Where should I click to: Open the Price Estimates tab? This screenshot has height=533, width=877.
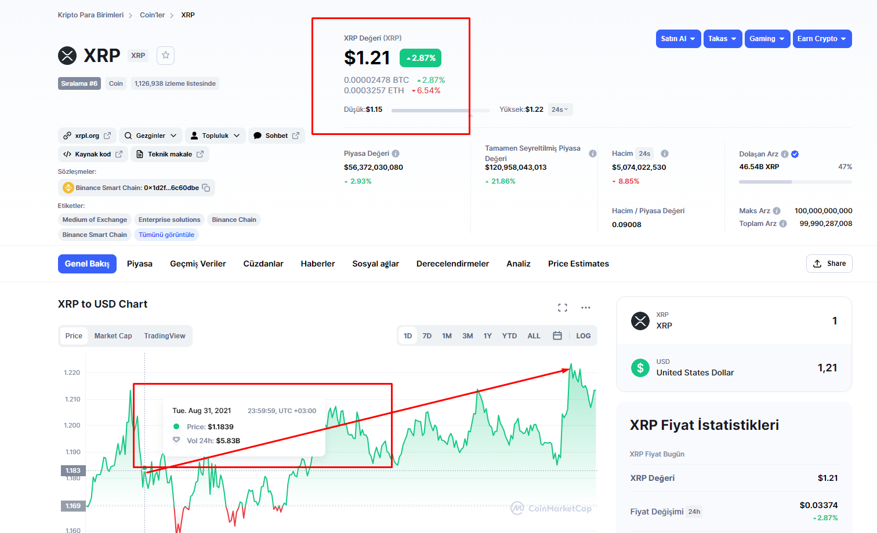578,264
